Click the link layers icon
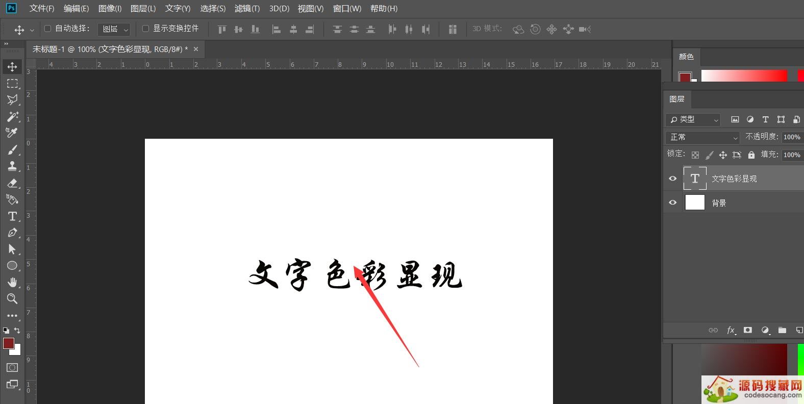The image size is (804, 404). [x=713, y=330]
